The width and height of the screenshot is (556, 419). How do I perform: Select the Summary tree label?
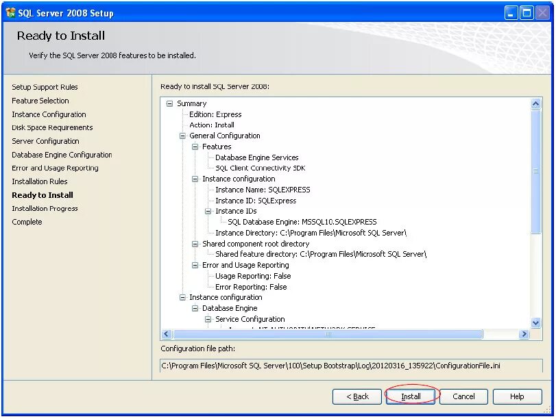coord(192,103)
